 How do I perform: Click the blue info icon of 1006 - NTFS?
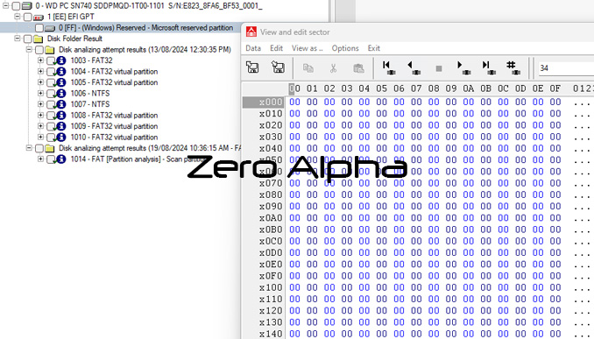61,93
